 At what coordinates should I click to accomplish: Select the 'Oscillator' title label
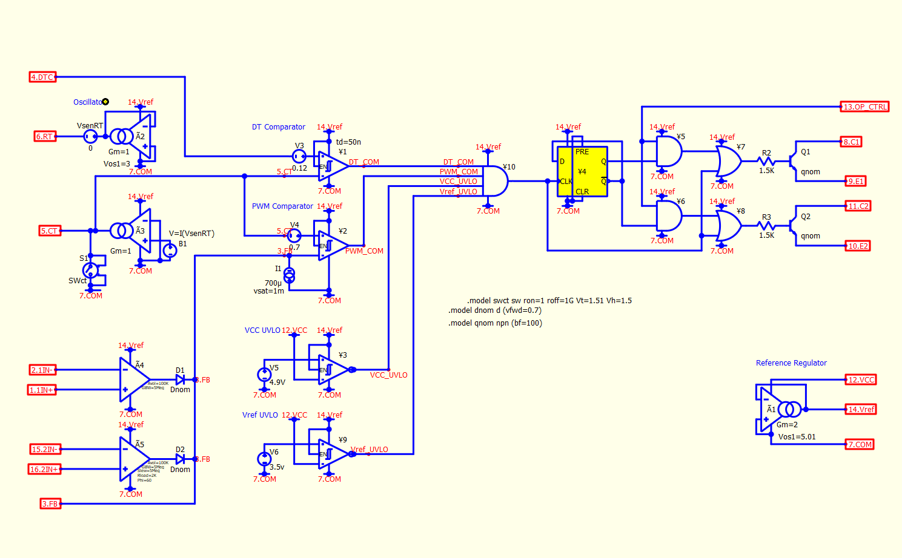90,102
